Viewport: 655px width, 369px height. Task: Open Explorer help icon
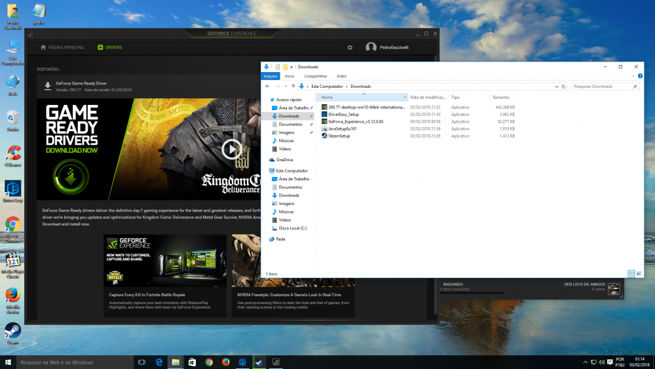(x=640, y=76)
